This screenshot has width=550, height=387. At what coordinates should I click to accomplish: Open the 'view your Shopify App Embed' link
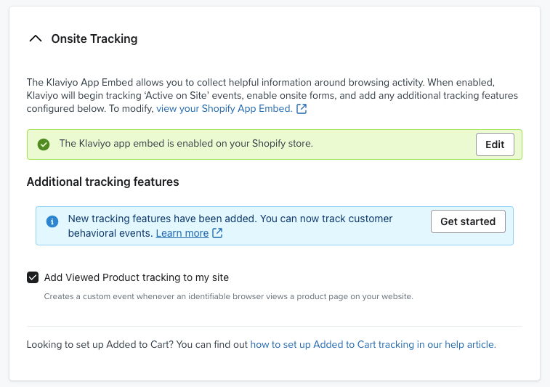click(x=224, y=109)
